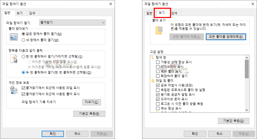Click the 파일 및 폴더 folder icon
This screenshot has width=257, height=139.
pyautogui.click(x=153, y=81)
